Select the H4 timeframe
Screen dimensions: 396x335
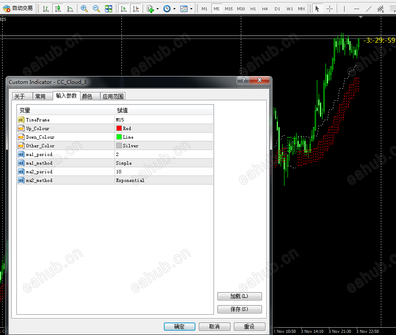(x=265, y=9)
